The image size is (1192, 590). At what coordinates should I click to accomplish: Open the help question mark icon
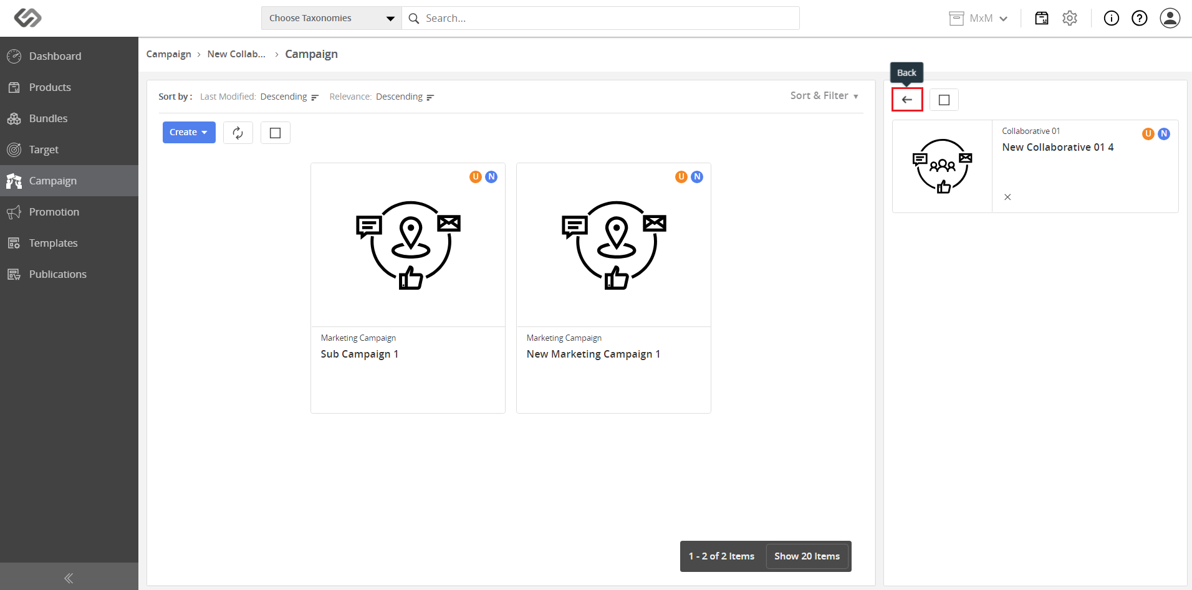(1140, 18)
